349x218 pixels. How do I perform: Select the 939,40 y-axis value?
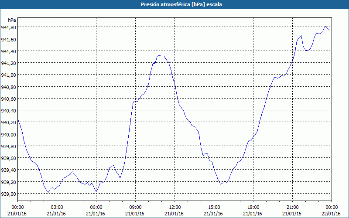[x=8, y=170]
